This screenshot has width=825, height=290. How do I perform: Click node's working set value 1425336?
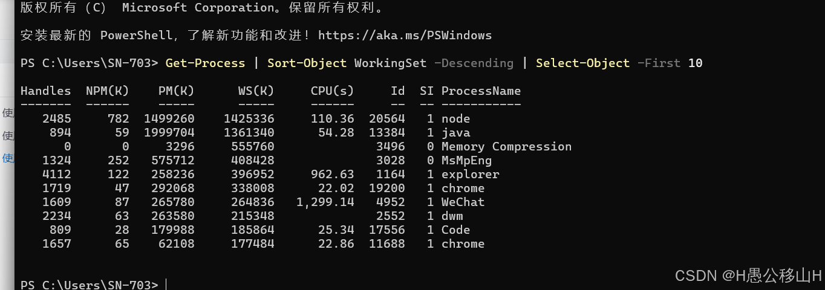(x=249, y=118)
